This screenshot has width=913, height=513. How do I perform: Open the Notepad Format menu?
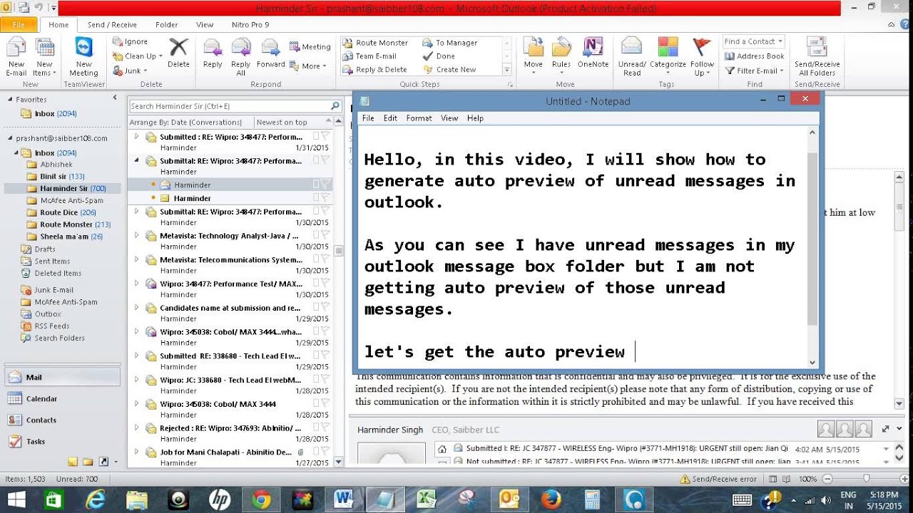419,118
